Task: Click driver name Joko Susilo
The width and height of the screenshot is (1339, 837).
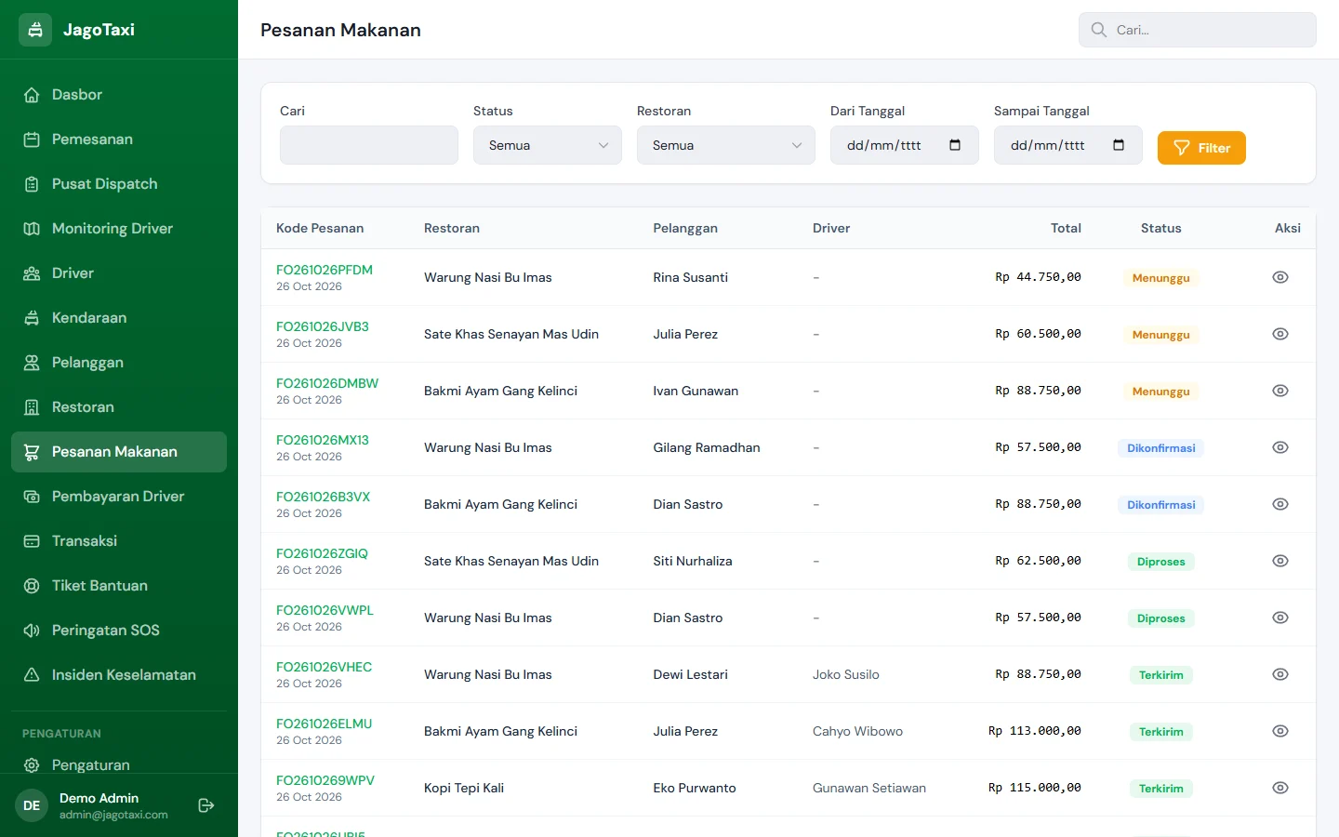Action: coord(846,674)
